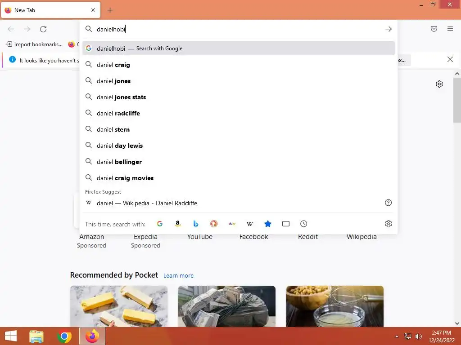Search this time with Wikipedia icon
The height and width of the screenshot is (345, 461).
click(x=249, y=224)
